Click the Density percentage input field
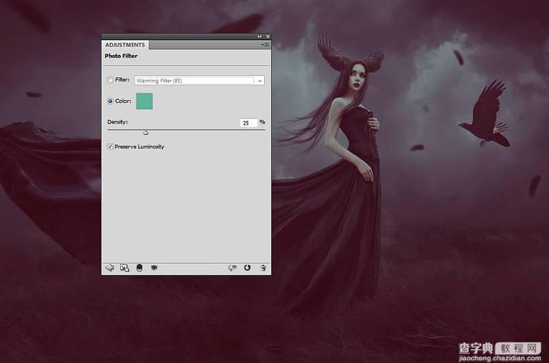The width and height of the screenshot is (549, 363). [x=248, y=123]
